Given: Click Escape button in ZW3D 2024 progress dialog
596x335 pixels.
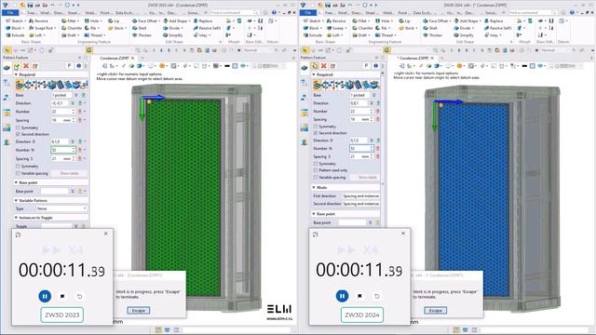Looking at the screenshot, I should pyautogui.click(x=436, y=310).
